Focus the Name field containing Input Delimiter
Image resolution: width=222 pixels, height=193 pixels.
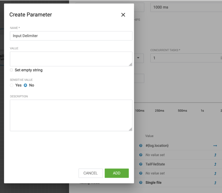point(71,36)
